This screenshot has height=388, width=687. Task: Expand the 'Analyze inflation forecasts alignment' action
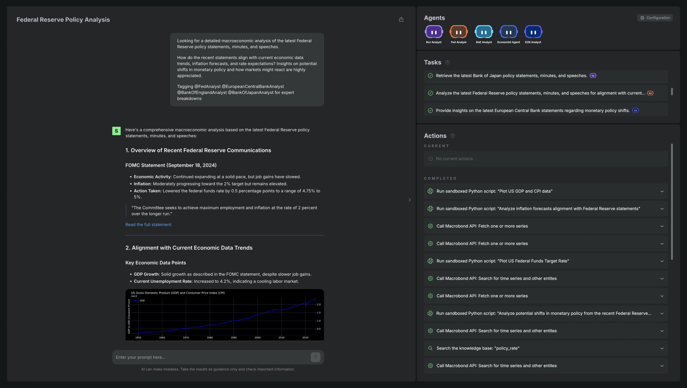(x=662, y=209)
